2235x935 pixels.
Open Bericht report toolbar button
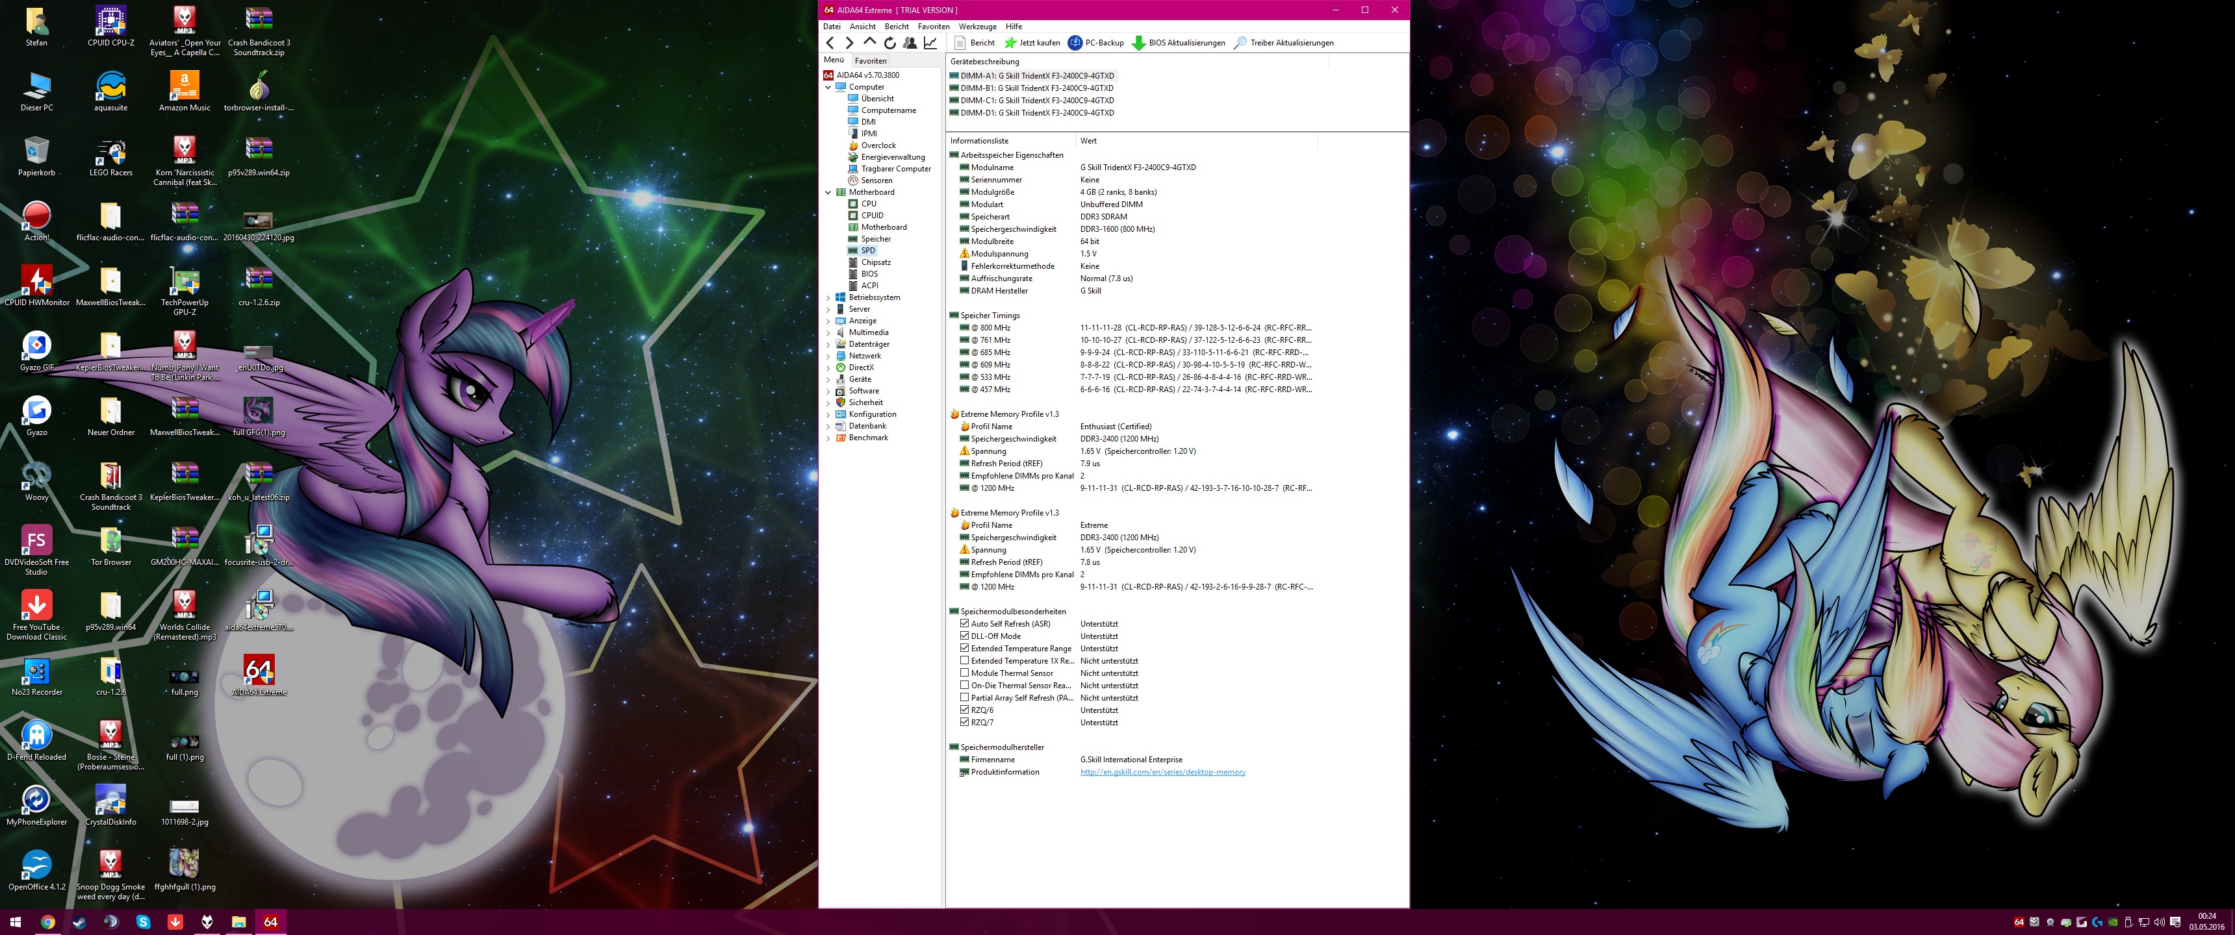click(x=975, y=42)
